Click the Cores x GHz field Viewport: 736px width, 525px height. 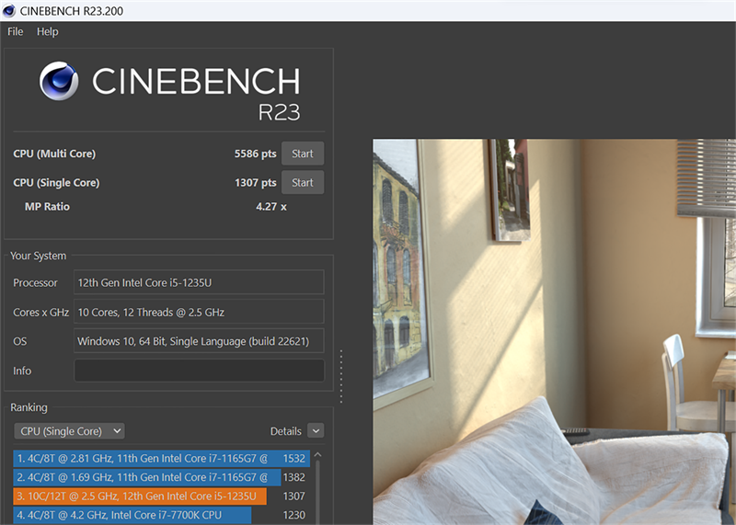pyautogui.click(x=199, y=312)
